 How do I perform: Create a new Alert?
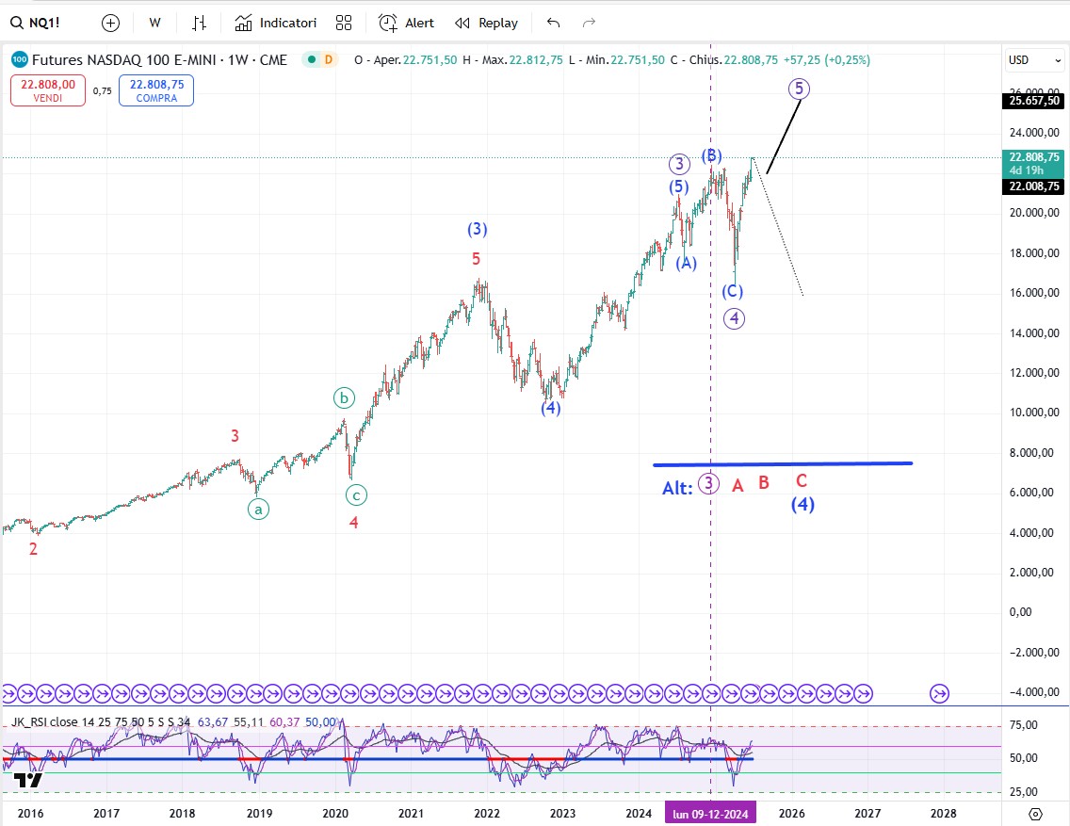406,23
